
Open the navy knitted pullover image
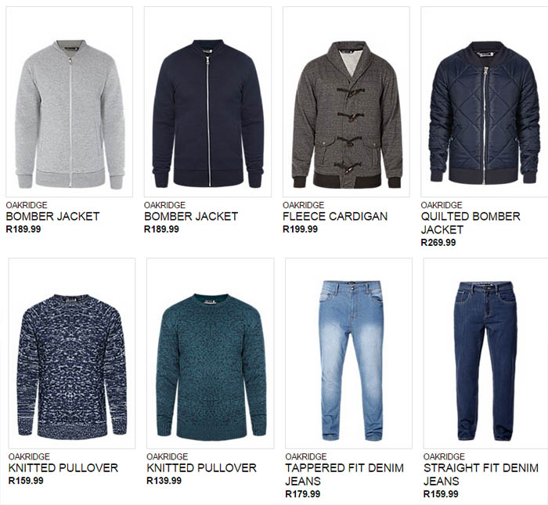click(x=72, y=353)
